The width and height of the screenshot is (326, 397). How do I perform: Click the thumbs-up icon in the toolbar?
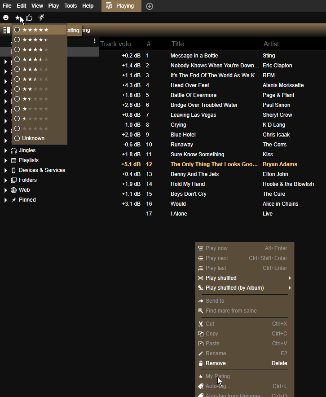(29, 18)
